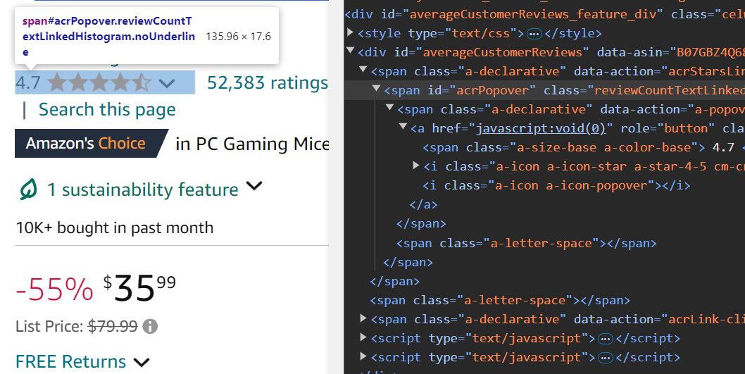Expand the i a-icon-star element node
745x374 pixels.
[415, 165]
